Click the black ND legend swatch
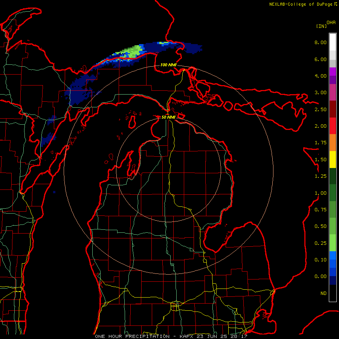The width and height of the screenshot is (339, 339). (333, 293)
